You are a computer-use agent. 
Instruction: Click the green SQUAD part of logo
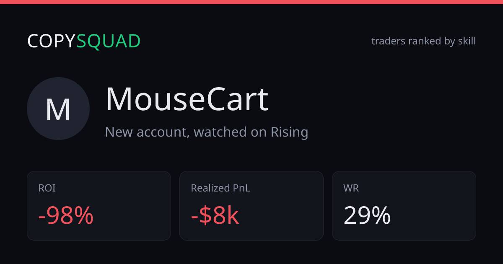click(109, 41)
